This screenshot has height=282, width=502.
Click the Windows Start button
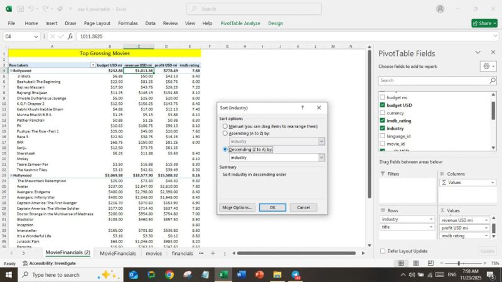click(9, 274)
